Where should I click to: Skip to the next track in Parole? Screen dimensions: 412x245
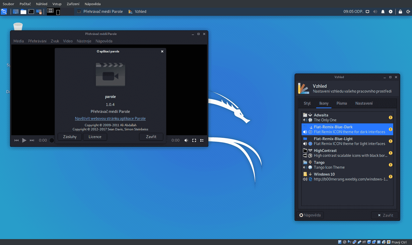pyautogui.click(x=32, y=140)
